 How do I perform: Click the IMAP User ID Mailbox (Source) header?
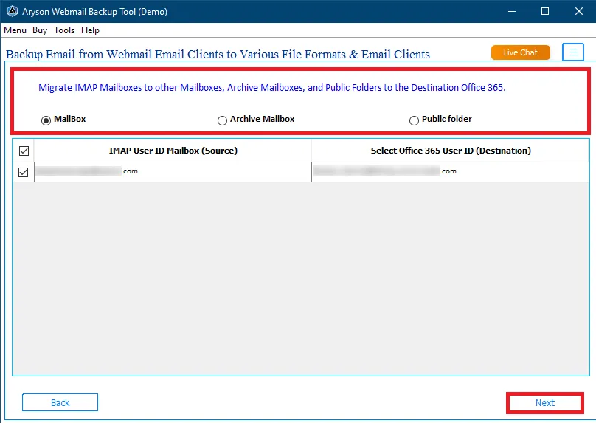coord(173,151)
